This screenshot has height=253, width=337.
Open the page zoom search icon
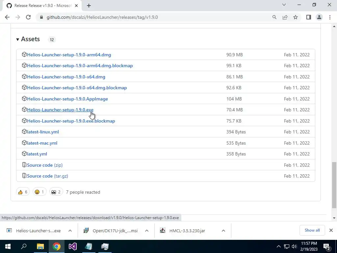pos(274,17)
